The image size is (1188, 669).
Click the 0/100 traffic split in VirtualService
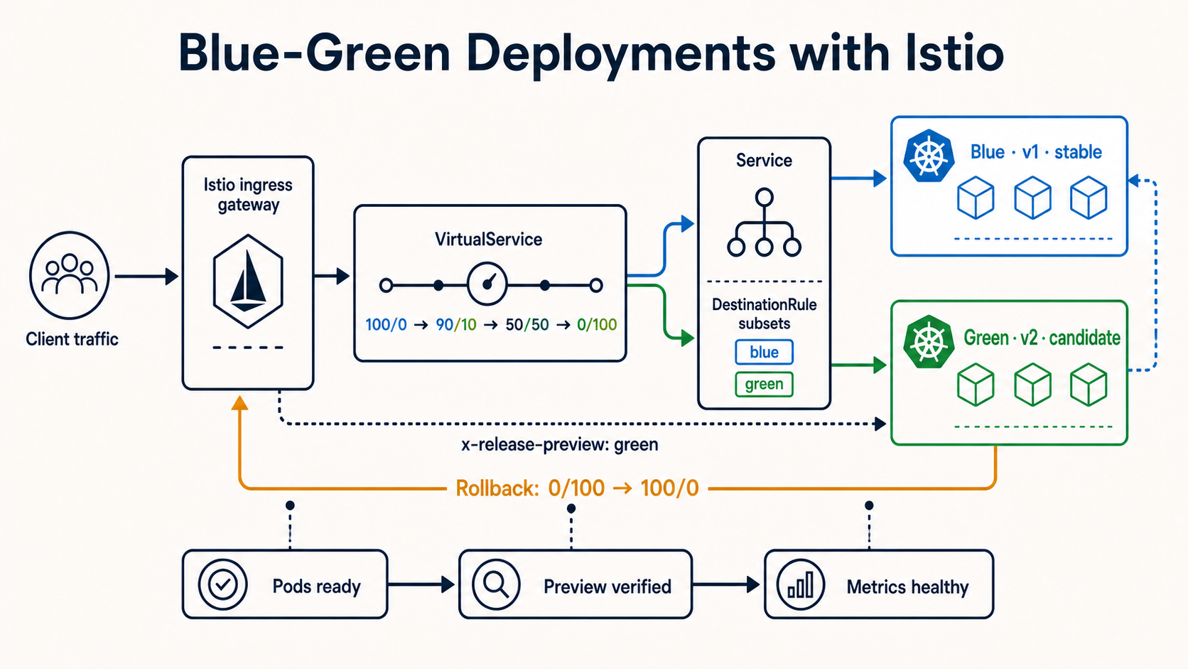(597, 325)
